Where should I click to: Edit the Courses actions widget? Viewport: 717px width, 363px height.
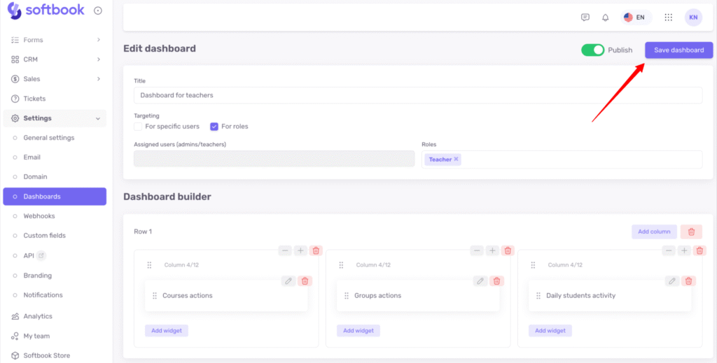[288, 280]
